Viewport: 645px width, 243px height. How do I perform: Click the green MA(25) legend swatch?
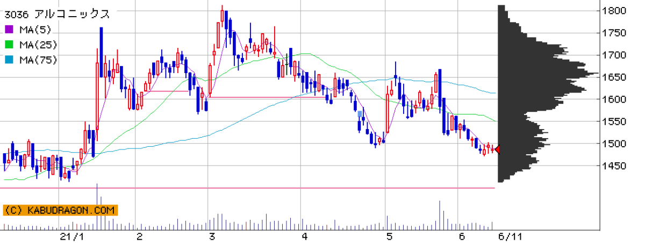(8, 45)
